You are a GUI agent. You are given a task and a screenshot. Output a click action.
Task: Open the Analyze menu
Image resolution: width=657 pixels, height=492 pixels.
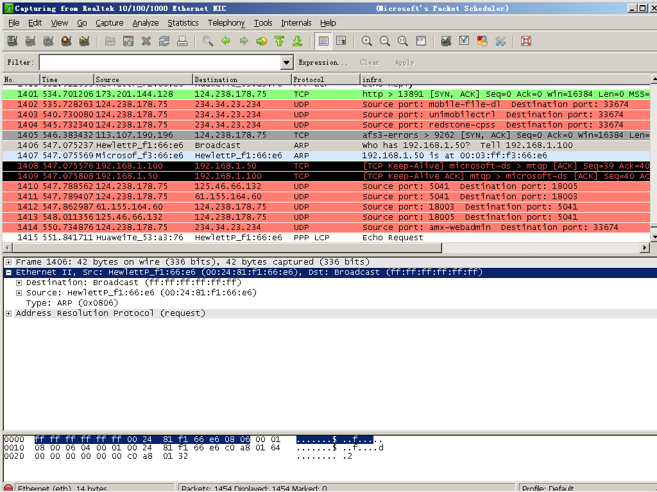pos(146,23)
